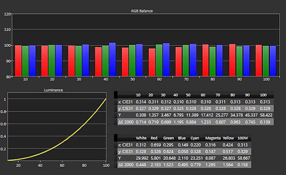Click the 100W Y value 58.667

(x=244, y=158)
